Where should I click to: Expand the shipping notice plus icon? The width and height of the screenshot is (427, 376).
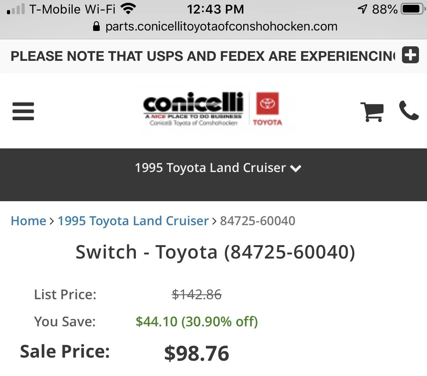[x=410, y=55]
